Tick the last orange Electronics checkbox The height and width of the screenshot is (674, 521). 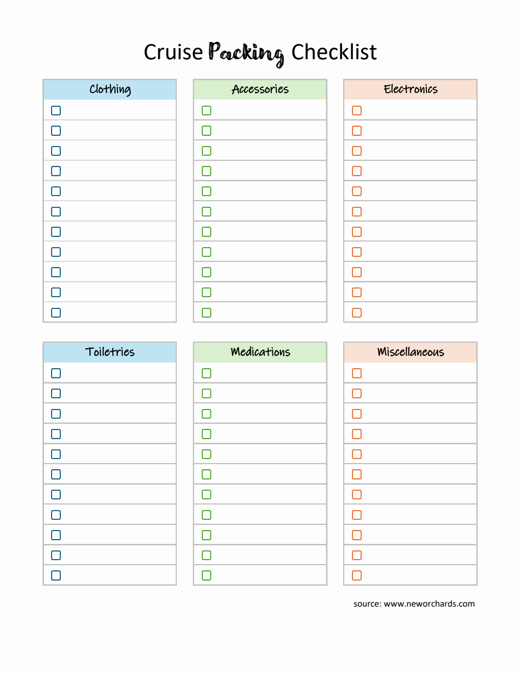coord(357,312)
